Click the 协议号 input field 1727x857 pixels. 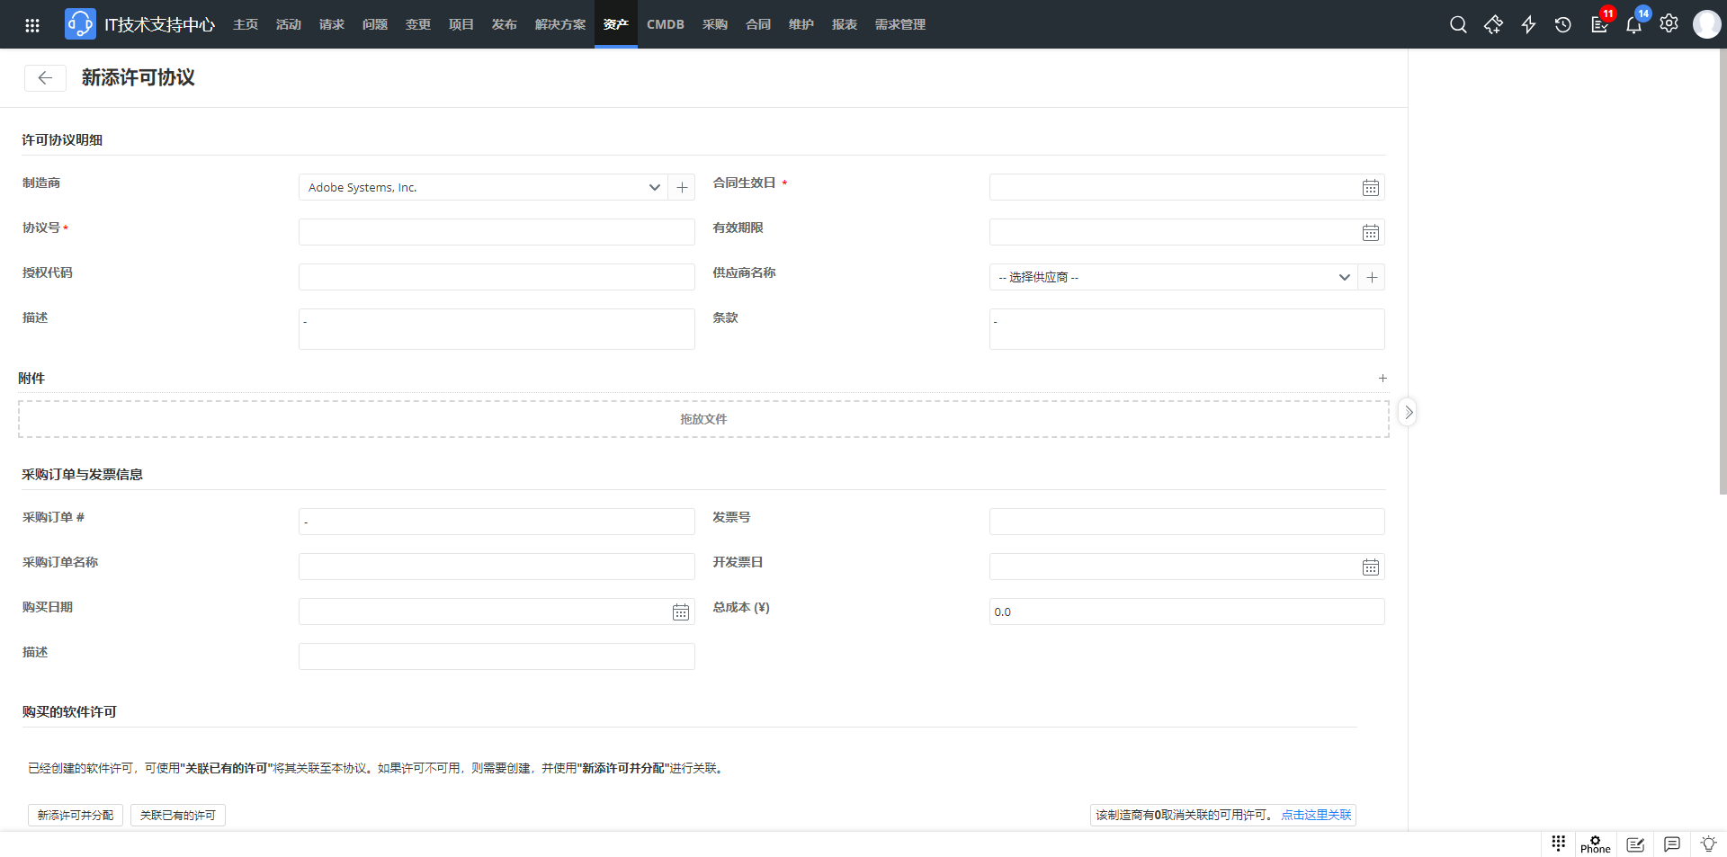[x=497, y=232]
